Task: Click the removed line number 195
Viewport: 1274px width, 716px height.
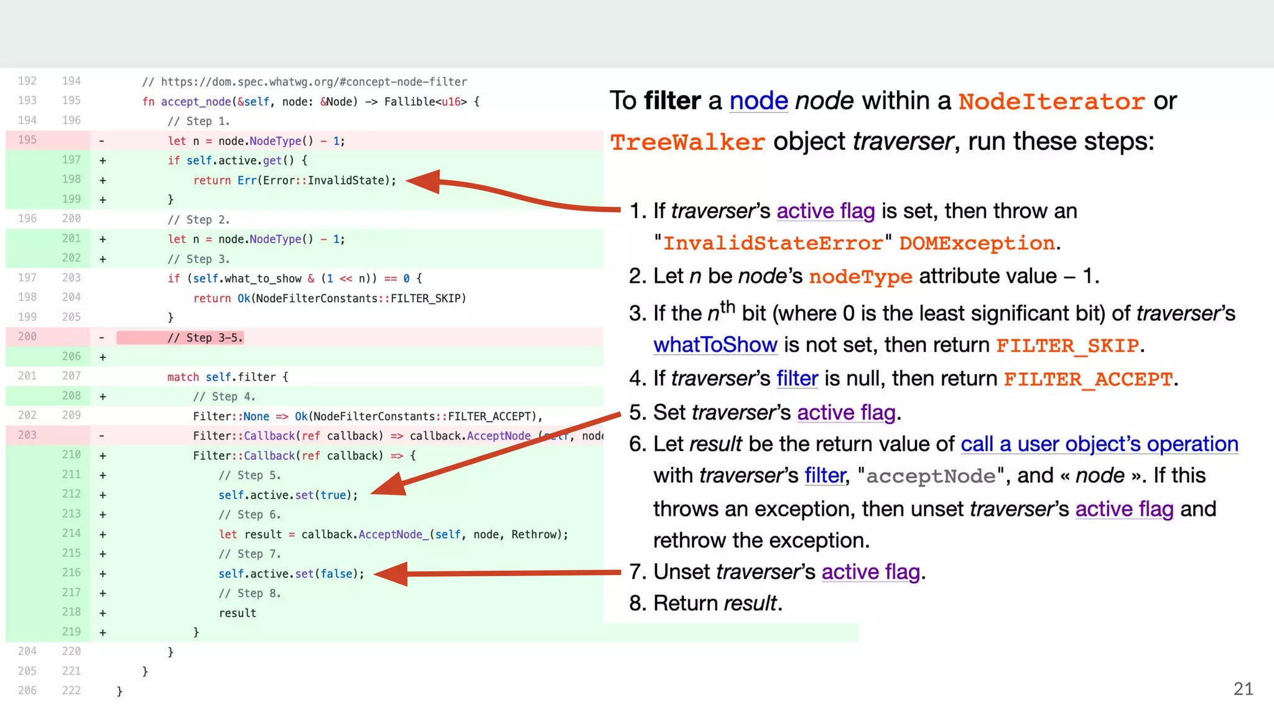Action: pos(27,140)
